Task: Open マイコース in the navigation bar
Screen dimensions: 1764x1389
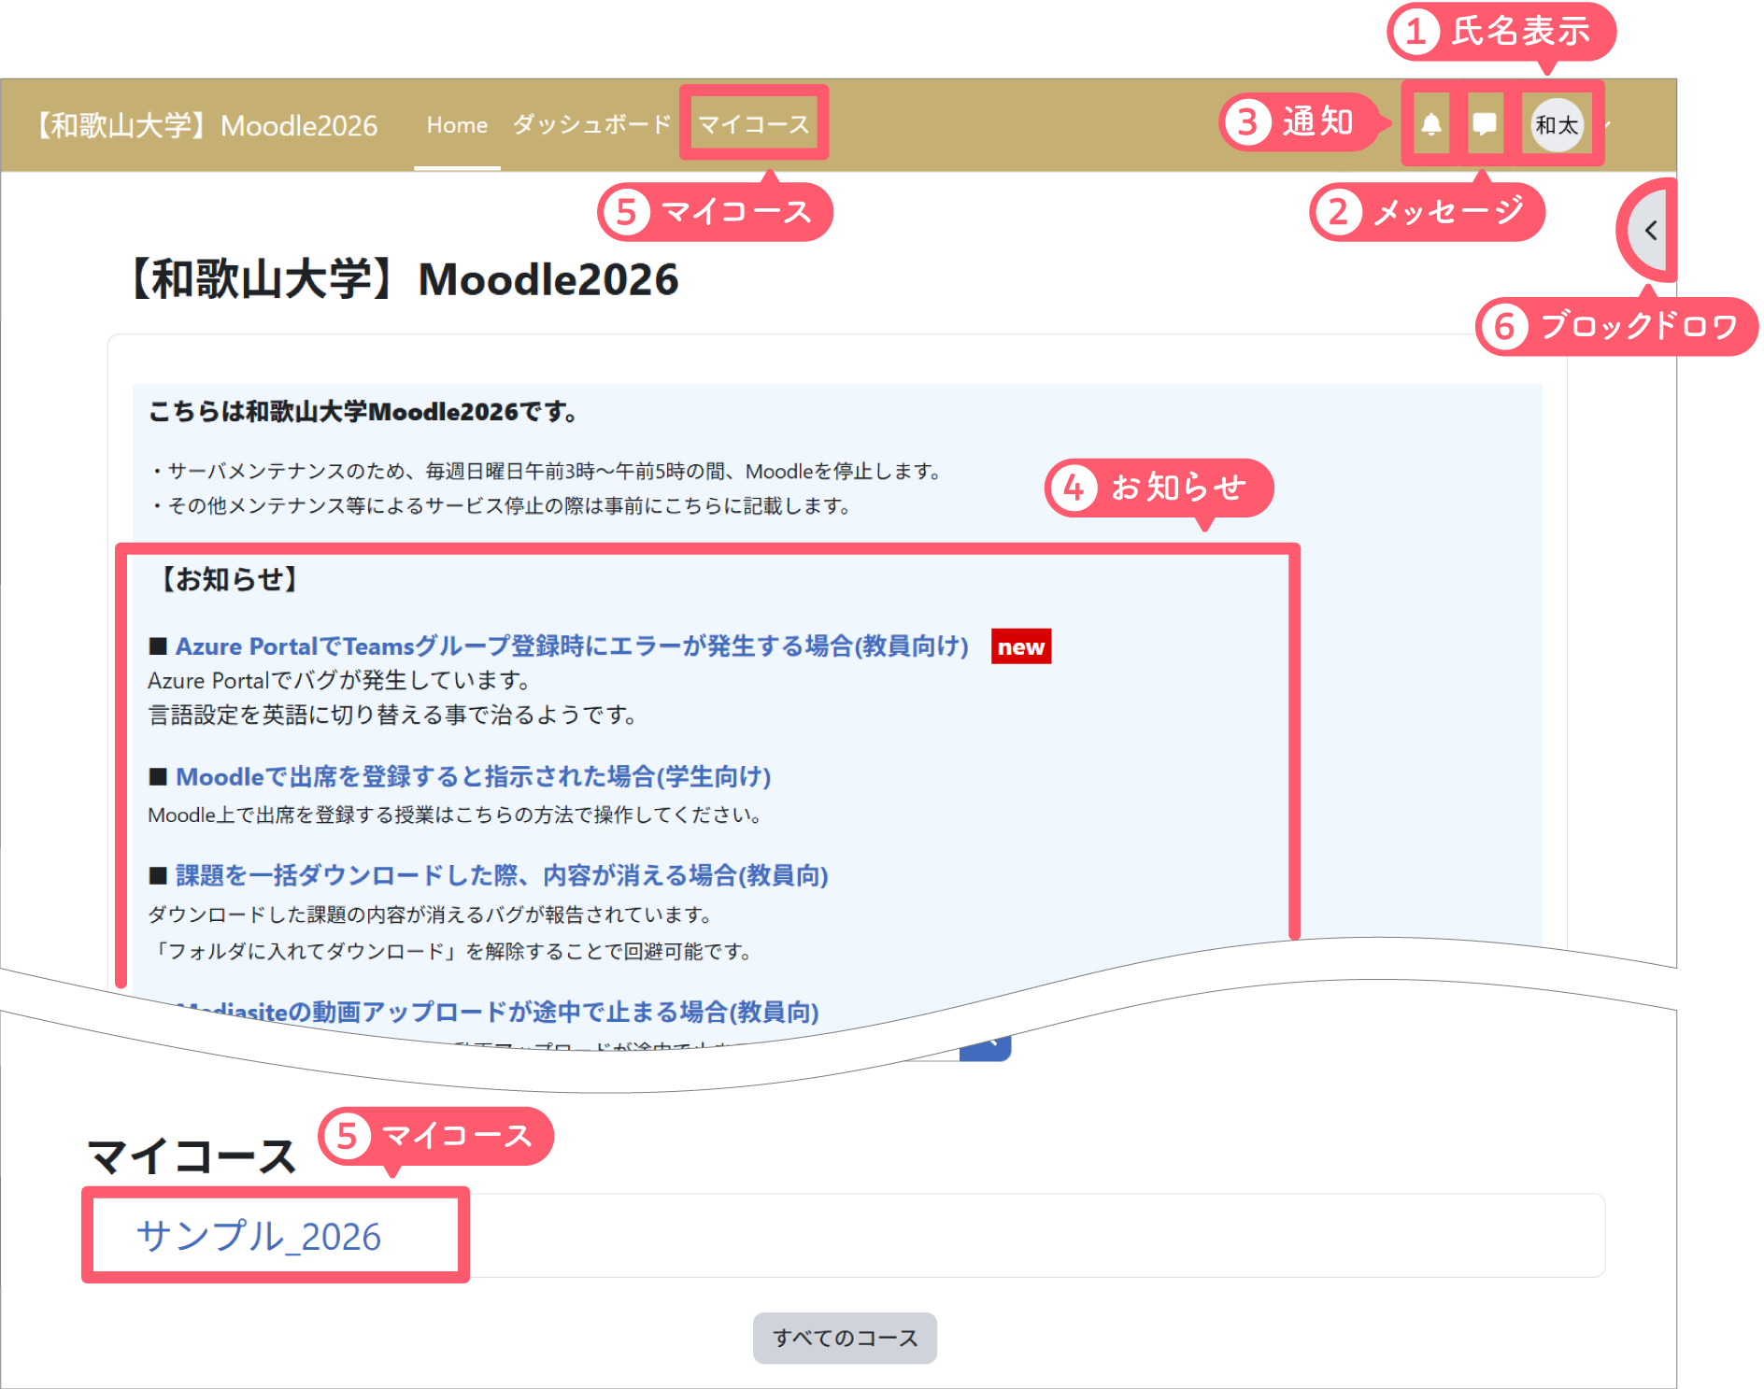Action: coord(753,125)
